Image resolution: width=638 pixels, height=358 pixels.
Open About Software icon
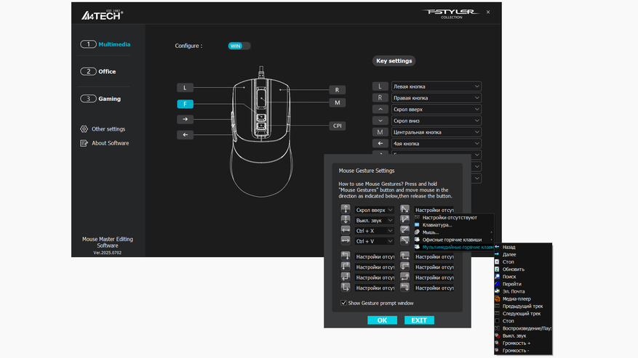point(84,143)
